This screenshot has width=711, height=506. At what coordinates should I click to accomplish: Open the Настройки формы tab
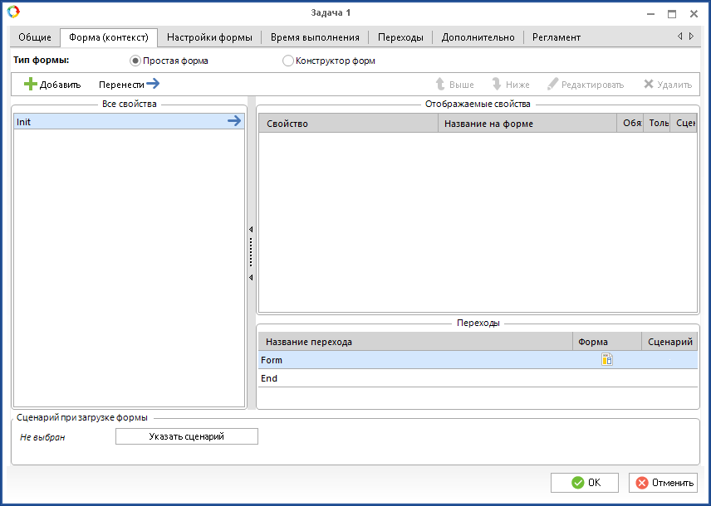(x=209, y=37)
